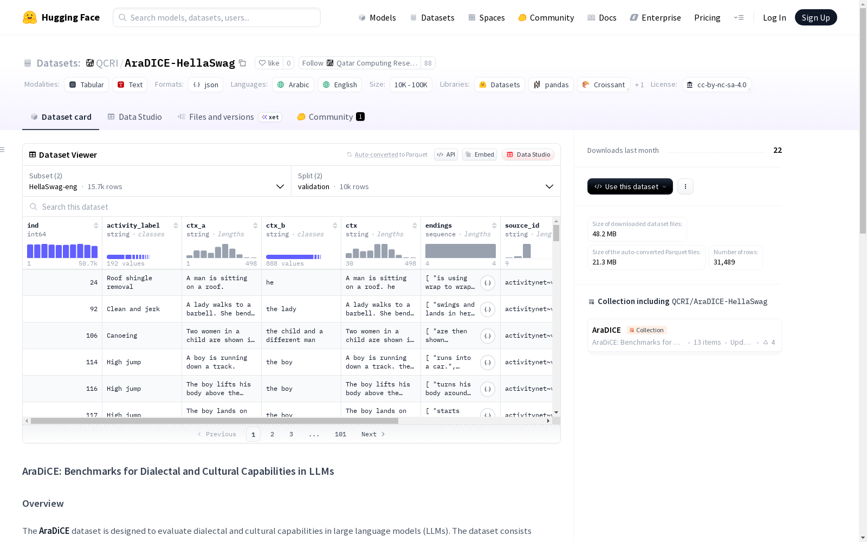Open Spaces in the top navigation
This screenshot has height=542, width=867.
[487, 17]
